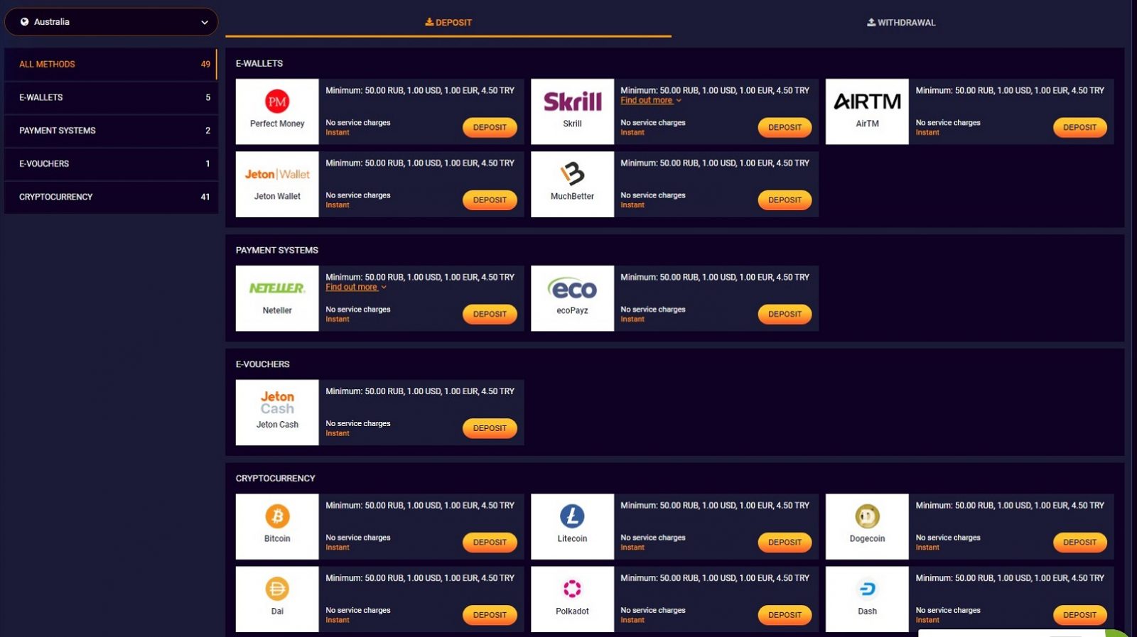The height and width of the screenshot is (637, 1137).
Task: Choose the Dash cryptocurrency icon
Action: click(x=867, y=589)
